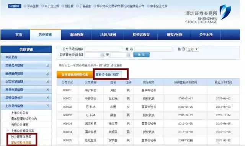Expand 交易公开信息 sidebar section
This screenshot has width=245, height=146.
pos(47,65)
